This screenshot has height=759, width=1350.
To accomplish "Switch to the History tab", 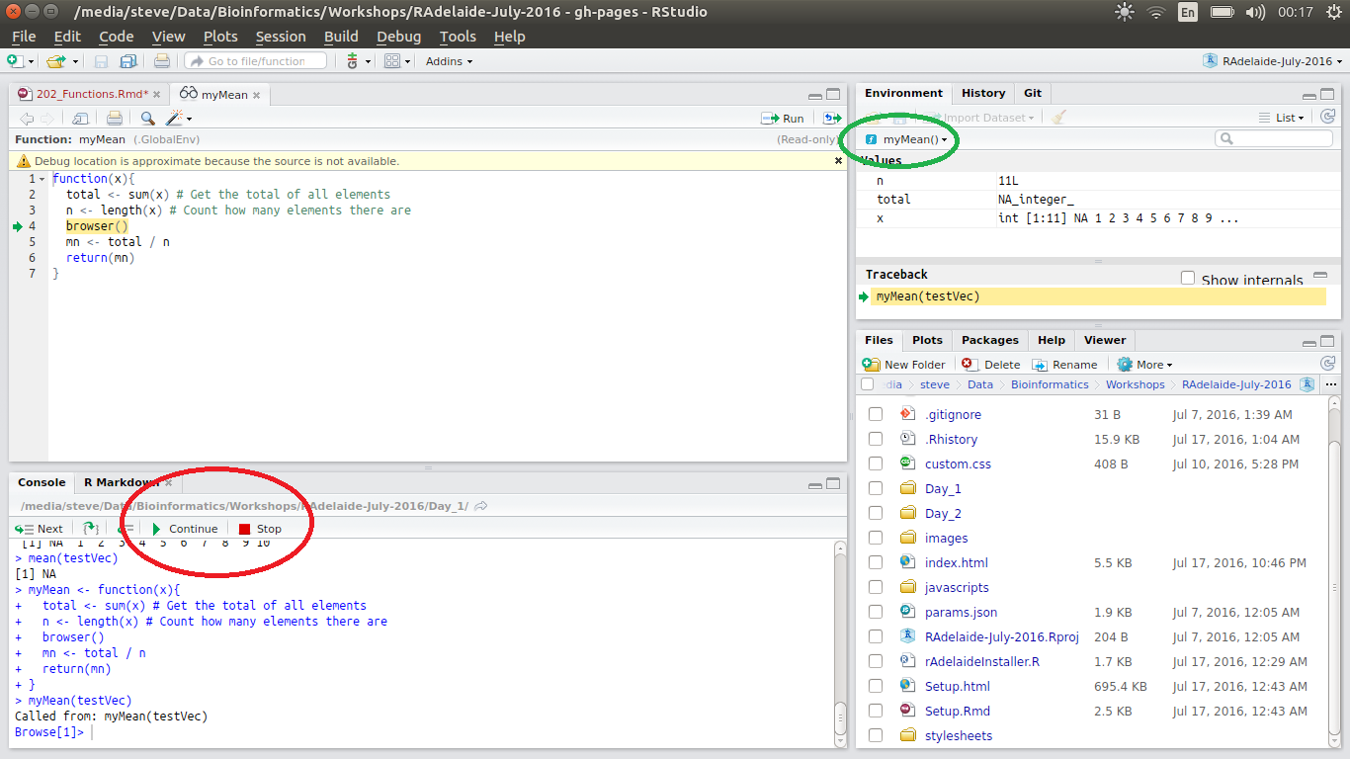I will [x=982, y=93].
